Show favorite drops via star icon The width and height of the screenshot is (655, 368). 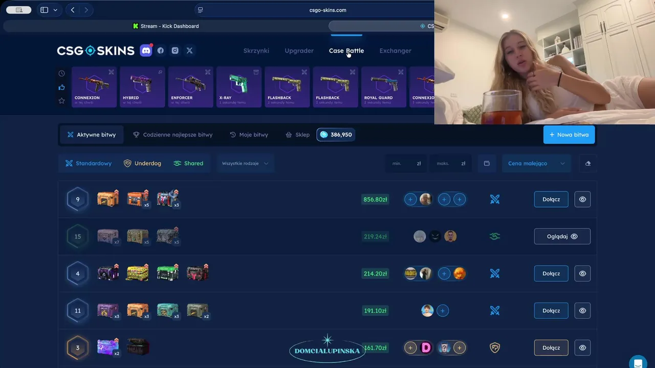pyautogui.click(x=62, y=101)
